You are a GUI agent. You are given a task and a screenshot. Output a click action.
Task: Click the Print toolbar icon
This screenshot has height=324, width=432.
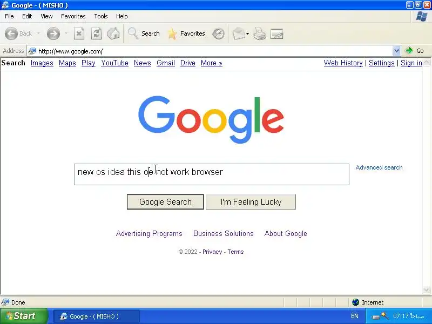tap(260, 34)
